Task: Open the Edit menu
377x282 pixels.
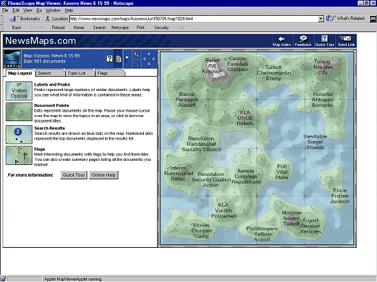Action: [x=16, y=10]
